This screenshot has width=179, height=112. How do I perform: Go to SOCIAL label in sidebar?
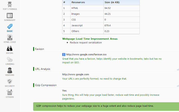coord(10,53)
